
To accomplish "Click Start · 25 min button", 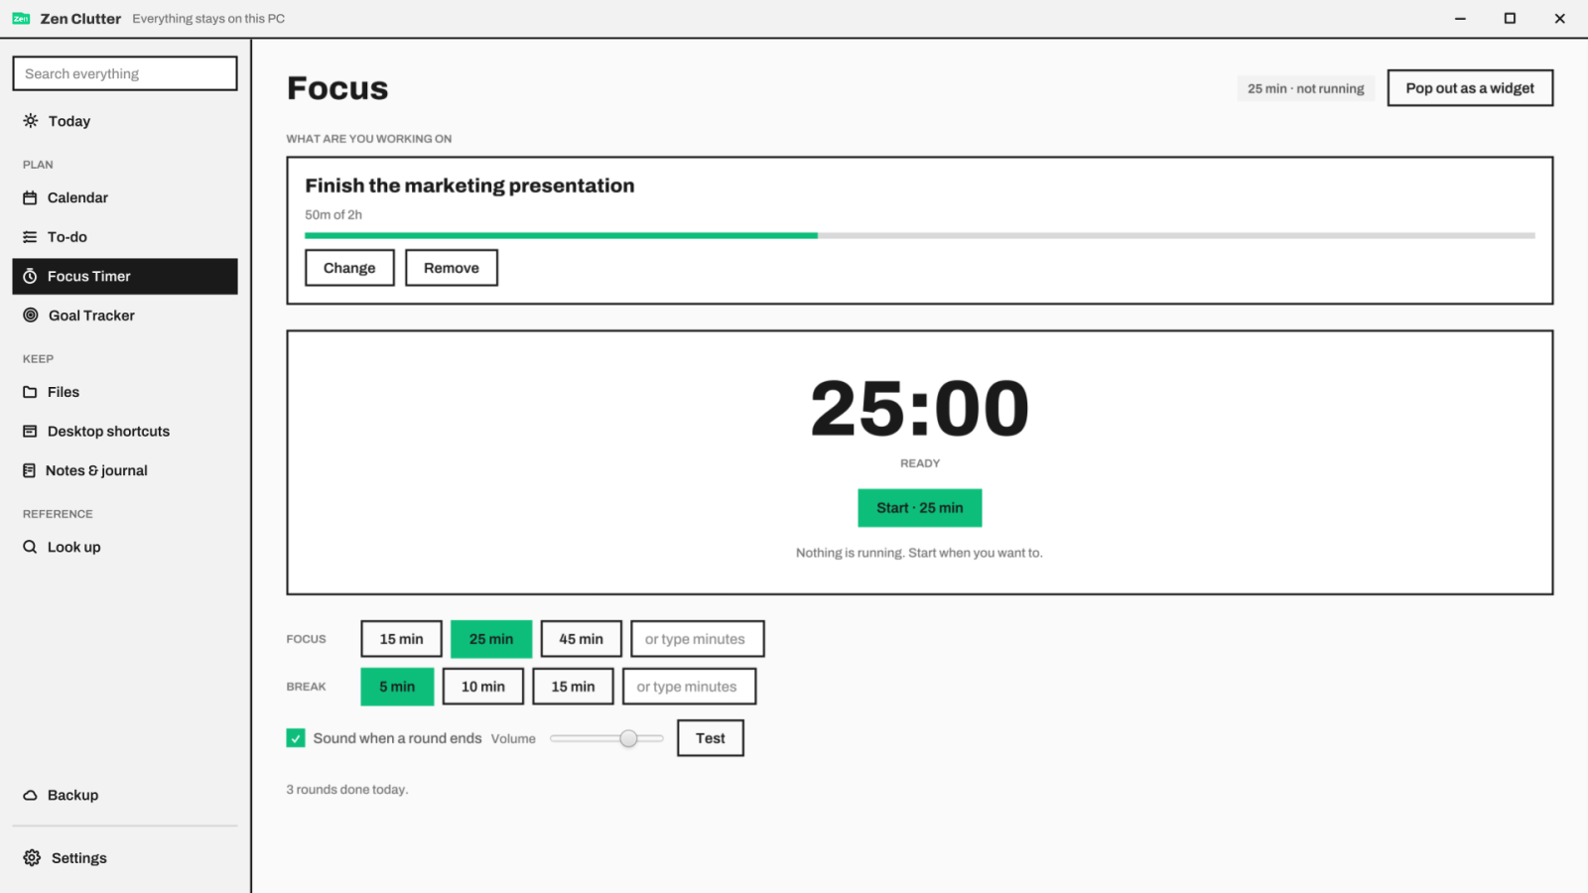I will click(x=920, y=508).
